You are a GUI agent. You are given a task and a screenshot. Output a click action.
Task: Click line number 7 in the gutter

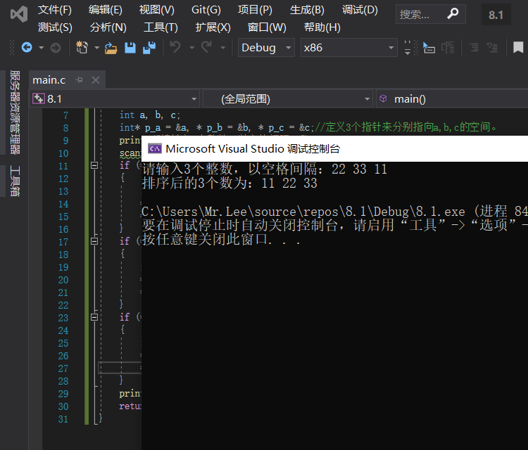click(x=65, y=115)
